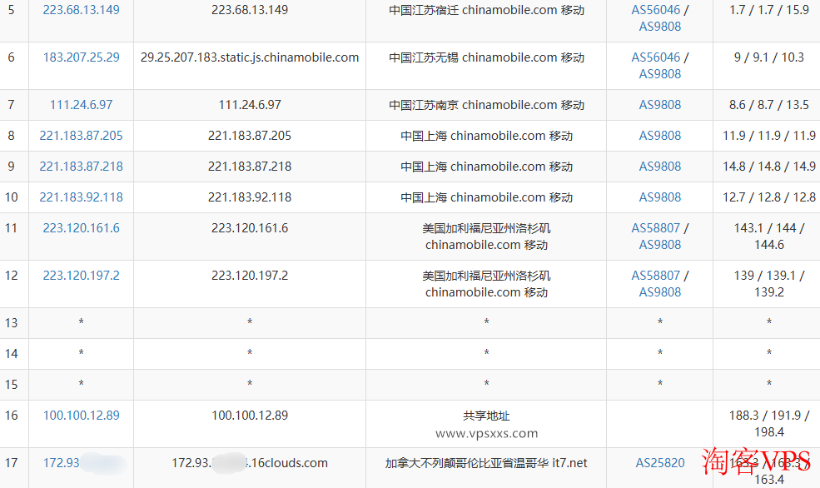Open IP link 183.207.25.29

[x=81, y=57]
